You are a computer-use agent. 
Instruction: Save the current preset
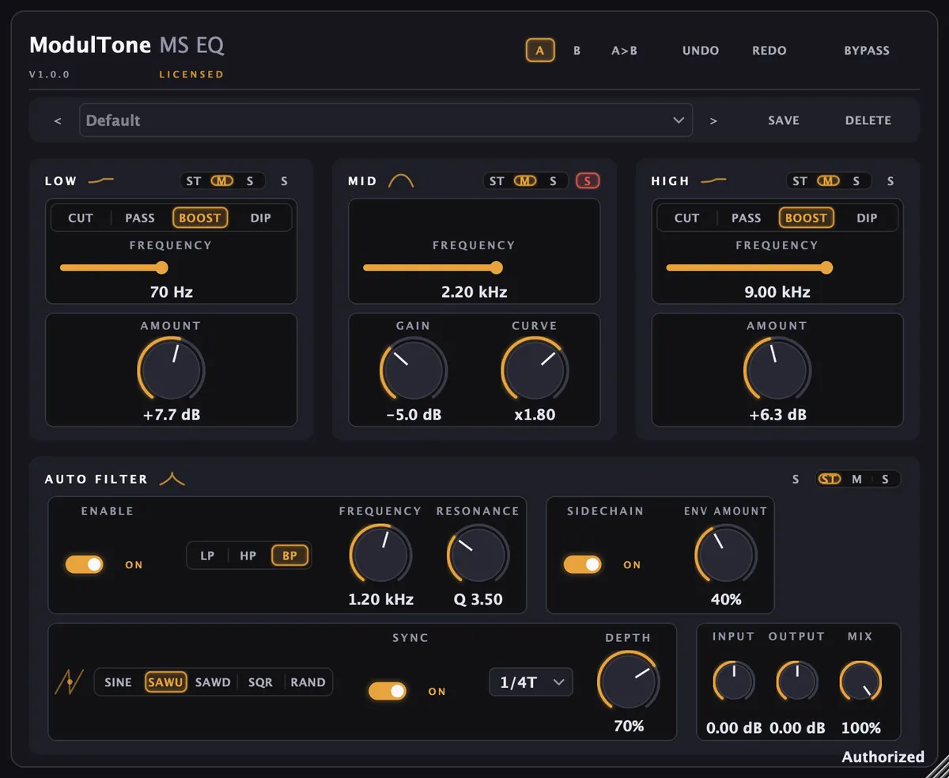[784, 120]
